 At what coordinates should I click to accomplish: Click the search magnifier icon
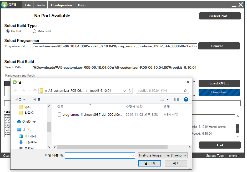pos(185,91)
